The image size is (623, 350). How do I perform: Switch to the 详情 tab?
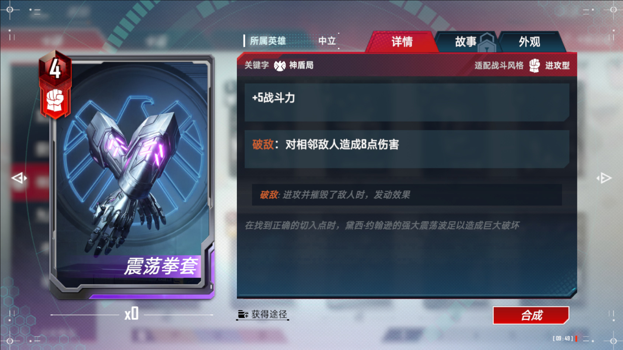(402, 42)
